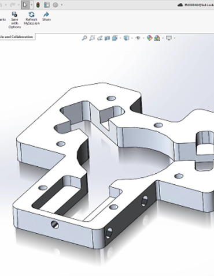Expand the dropdown arrow beside Select tool
This screenshot has width=214, height=276.
point(31,5)
